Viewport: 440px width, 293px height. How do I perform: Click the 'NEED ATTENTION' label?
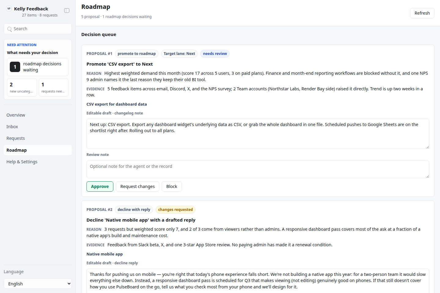click(22, 45)
